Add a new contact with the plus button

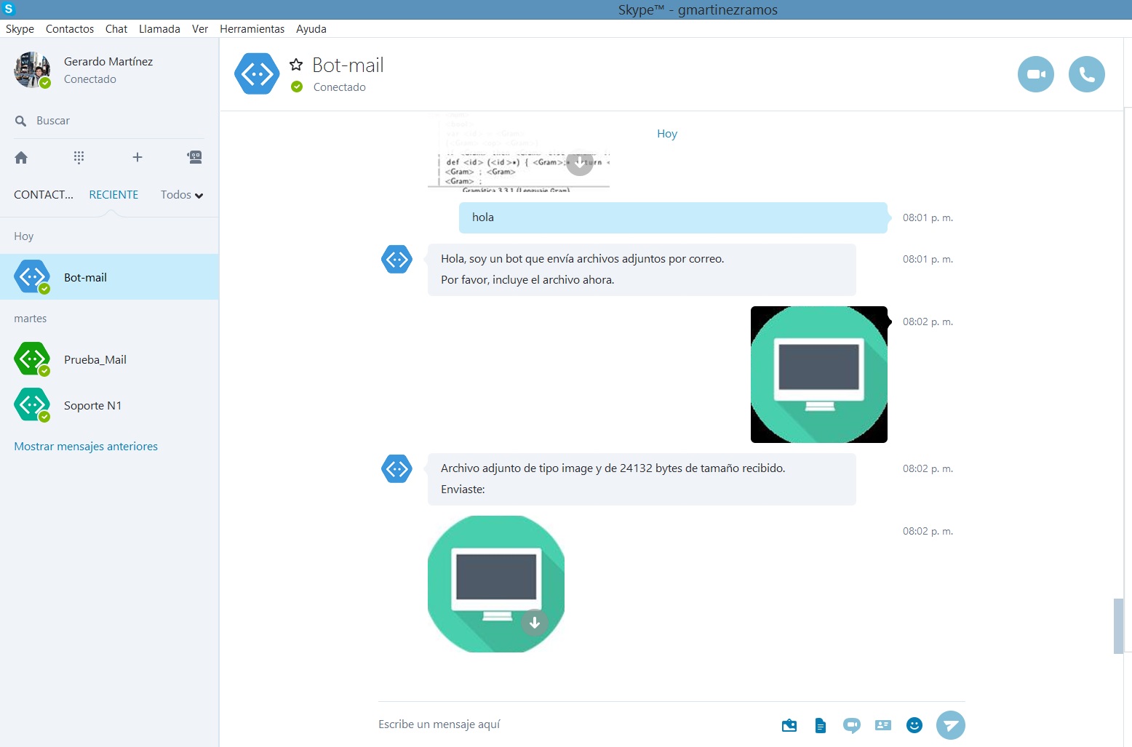point(137,157)
